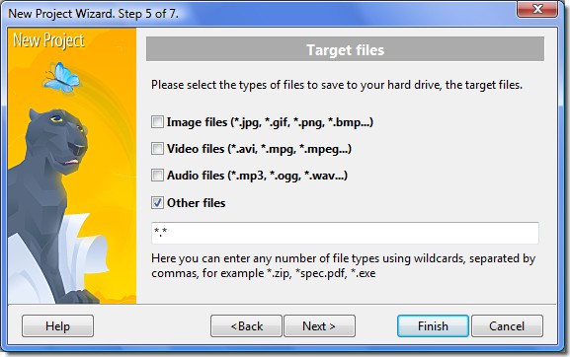The width and height of the screenshot is (570, 357).
Task: Select the Audio files label text
Action: (257, 176)
